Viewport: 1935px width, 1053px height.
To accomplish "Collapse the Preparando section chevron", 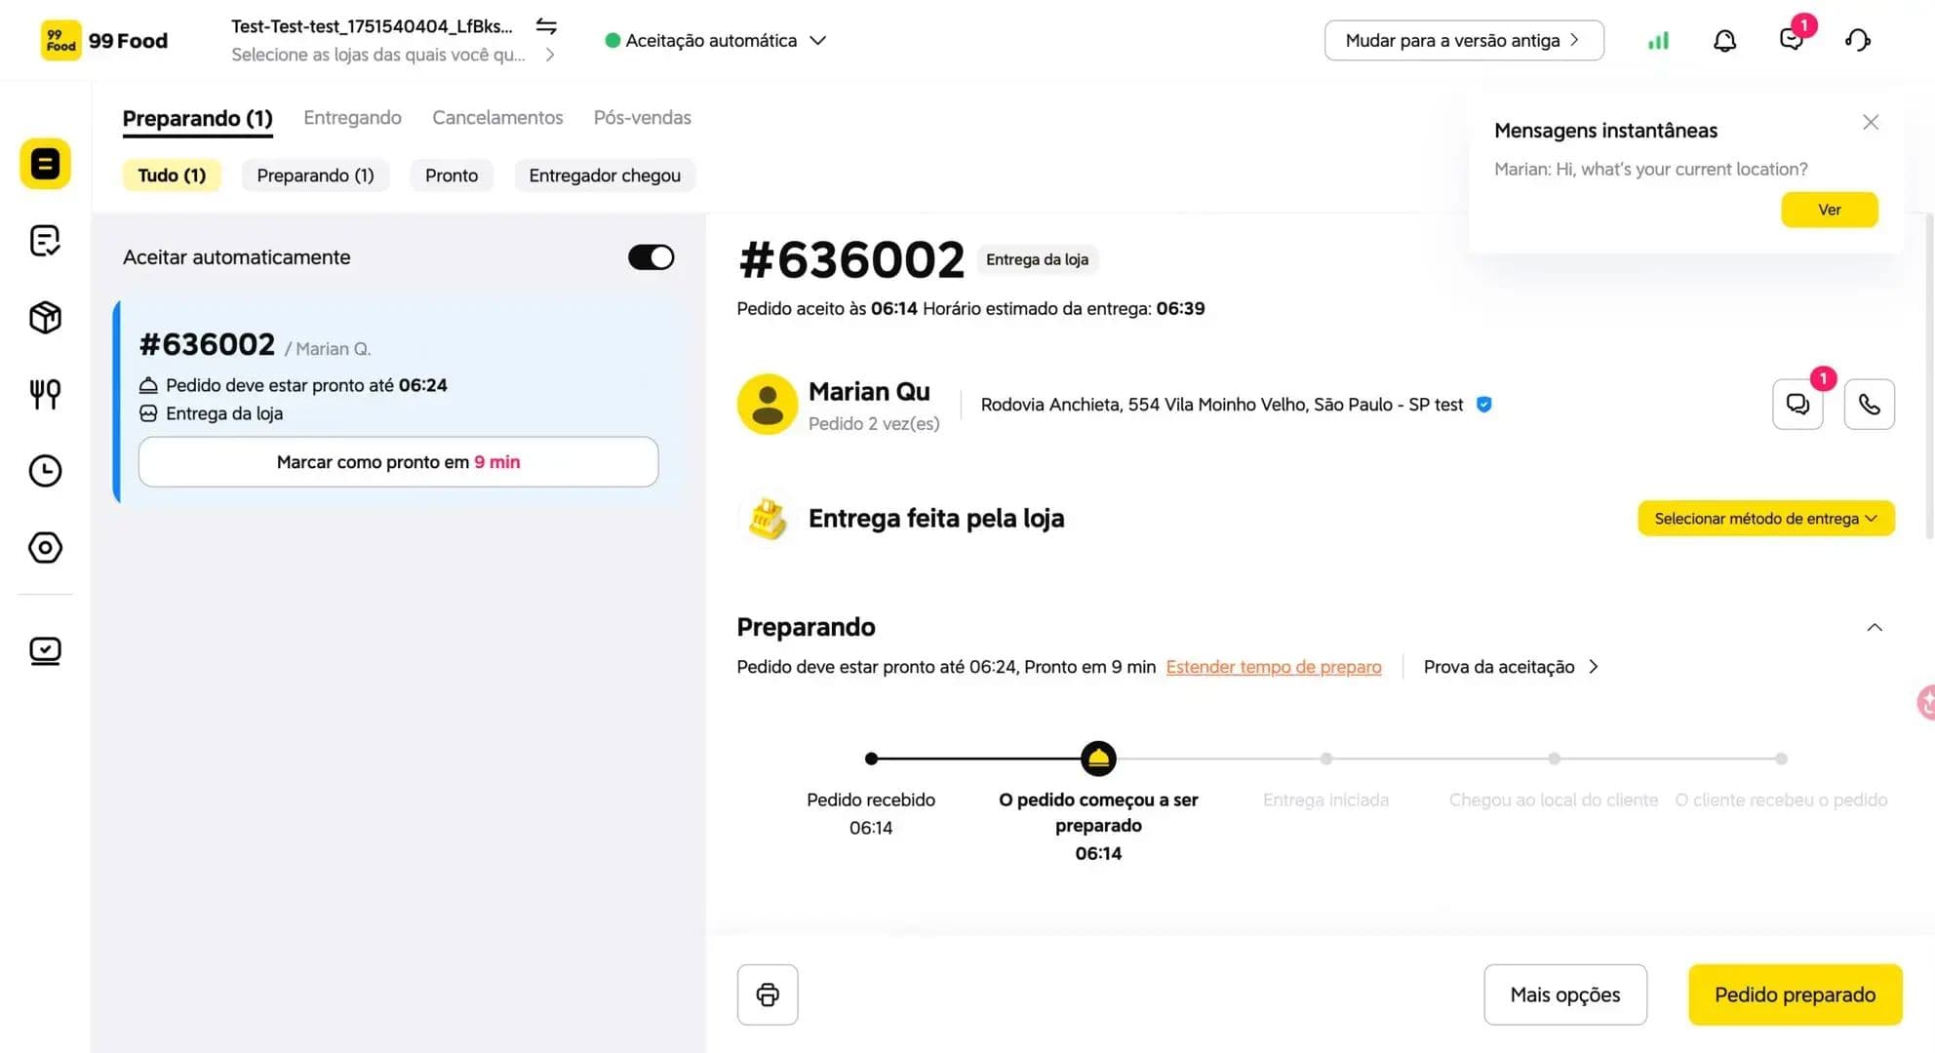I will (1874, 627).
